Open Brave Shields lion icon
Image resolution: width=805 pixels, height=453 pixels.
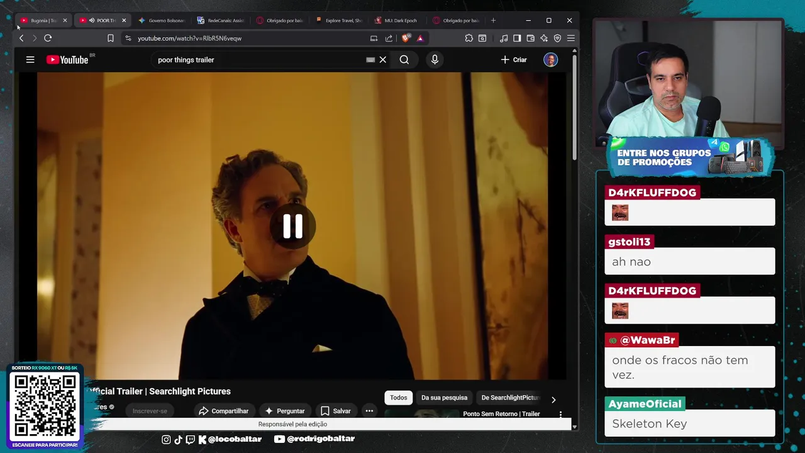click(x=406, y=38)
